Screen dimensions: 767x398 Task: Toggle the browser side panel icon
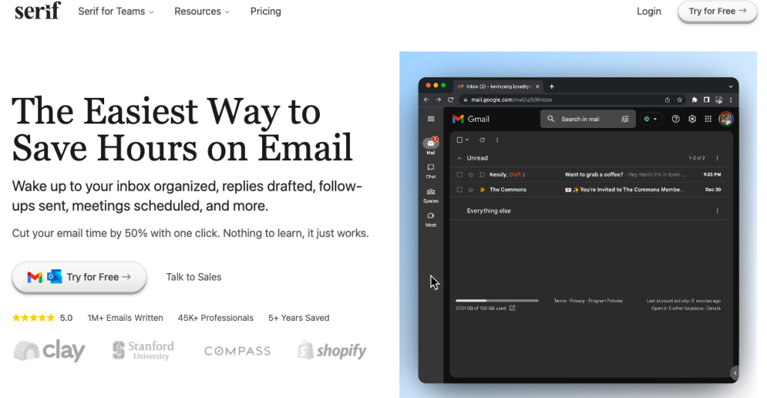point(706,99)
